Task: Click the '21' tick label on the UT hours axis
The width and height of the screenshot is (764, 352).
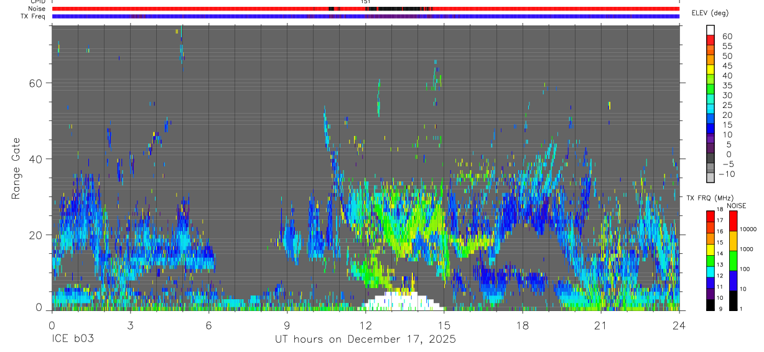Action: [x=600, y=325]
